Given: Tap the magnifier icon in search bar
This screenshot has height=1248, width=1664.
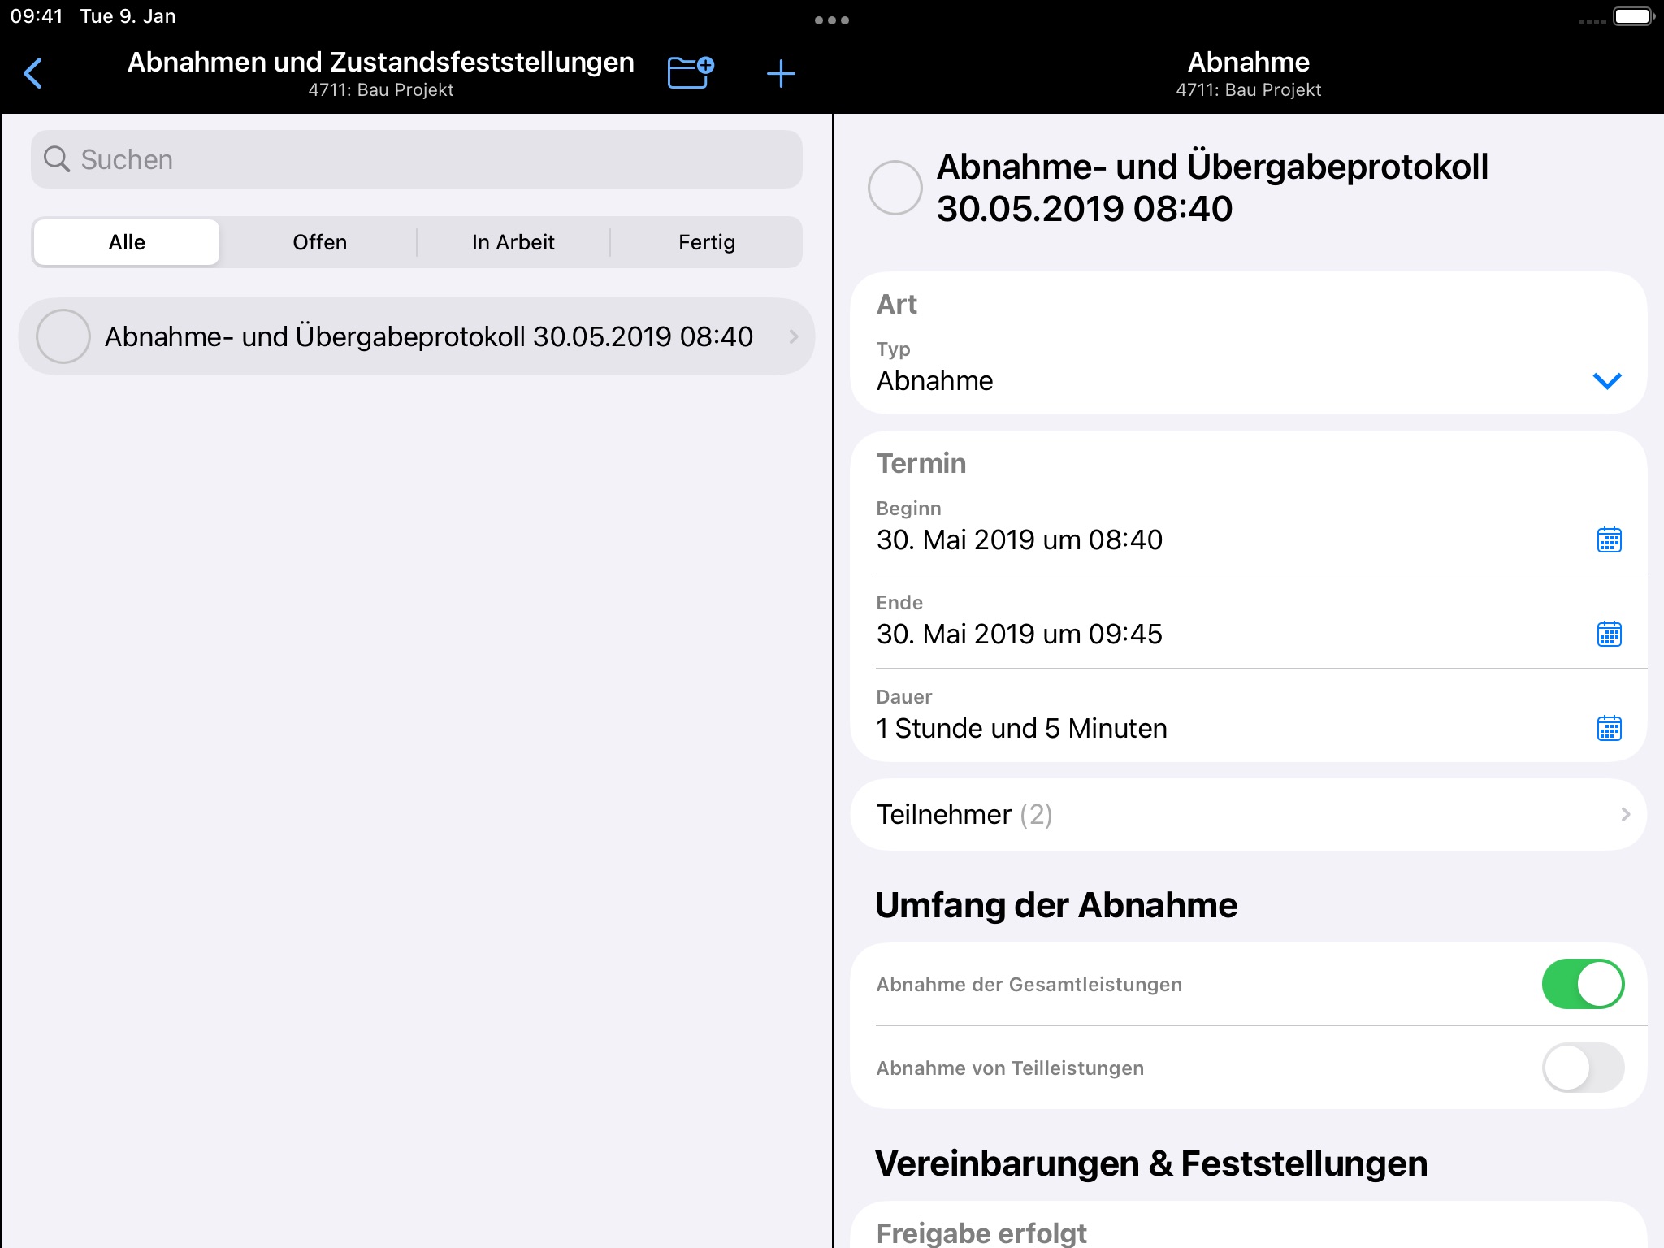Looking at the screenshot, I should 57,159.
